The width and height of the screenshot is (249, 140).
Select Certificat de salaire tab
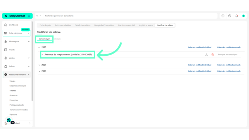[x=165, y=25]
